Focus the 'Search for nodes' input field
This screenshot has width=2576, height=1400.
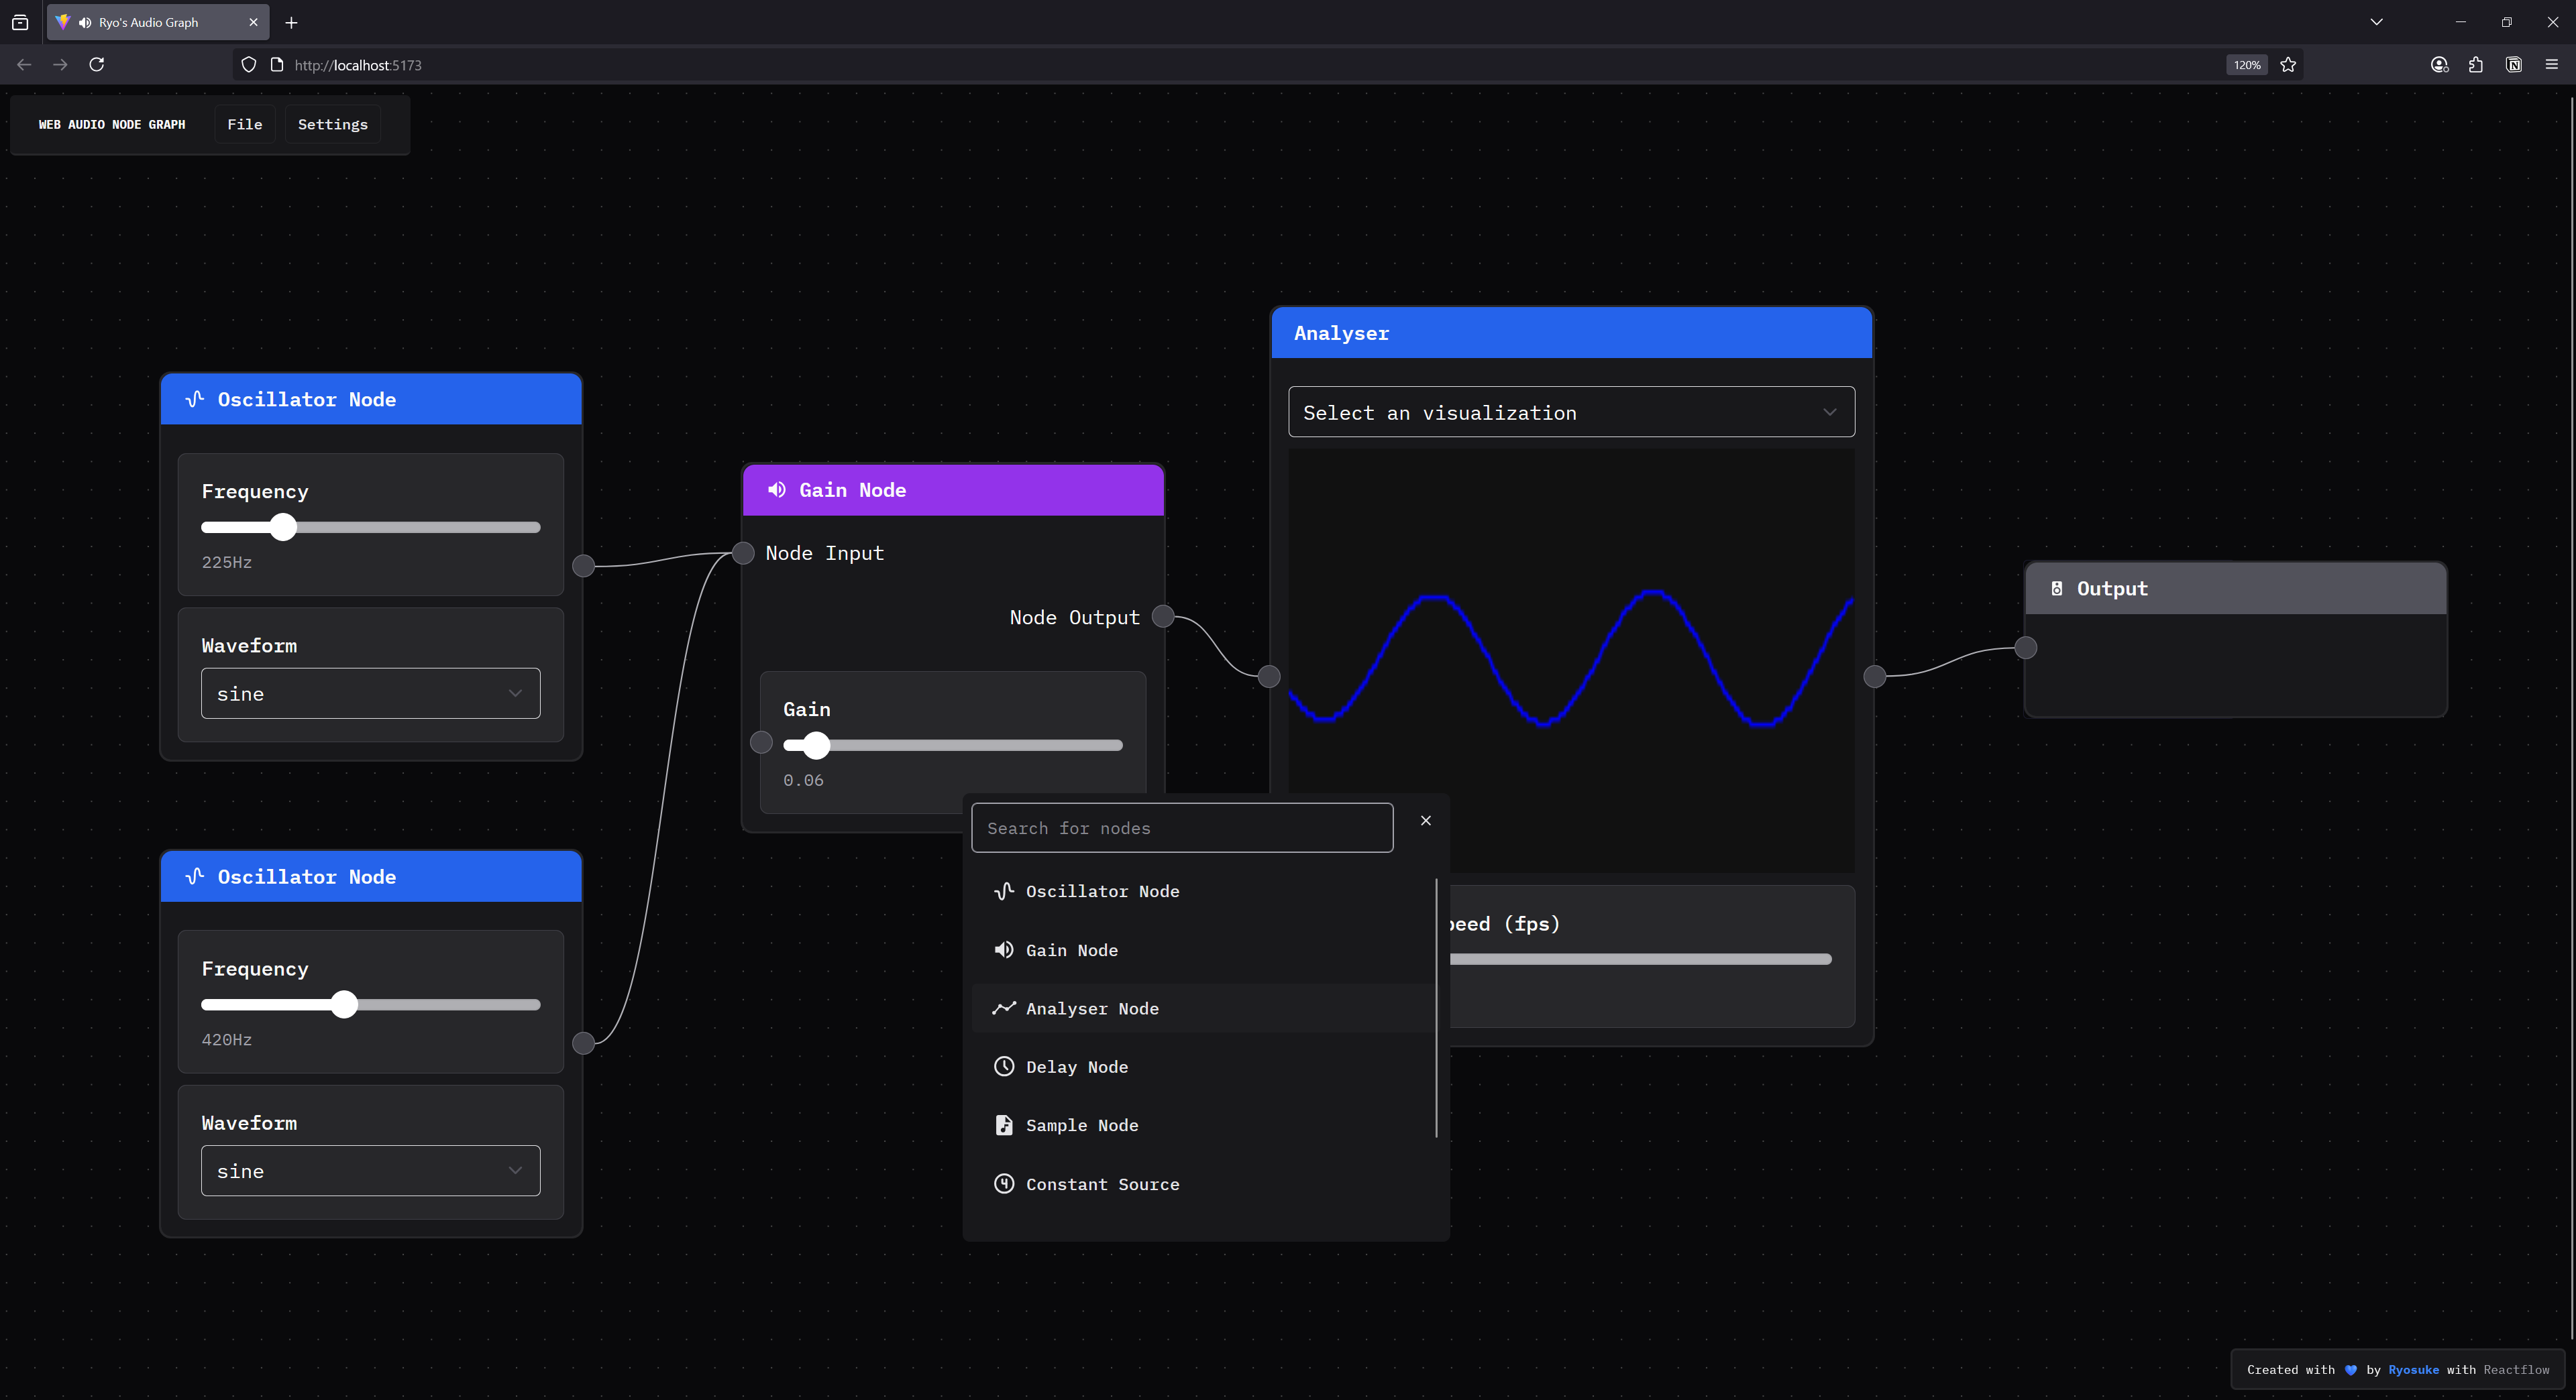[1182, 829]
